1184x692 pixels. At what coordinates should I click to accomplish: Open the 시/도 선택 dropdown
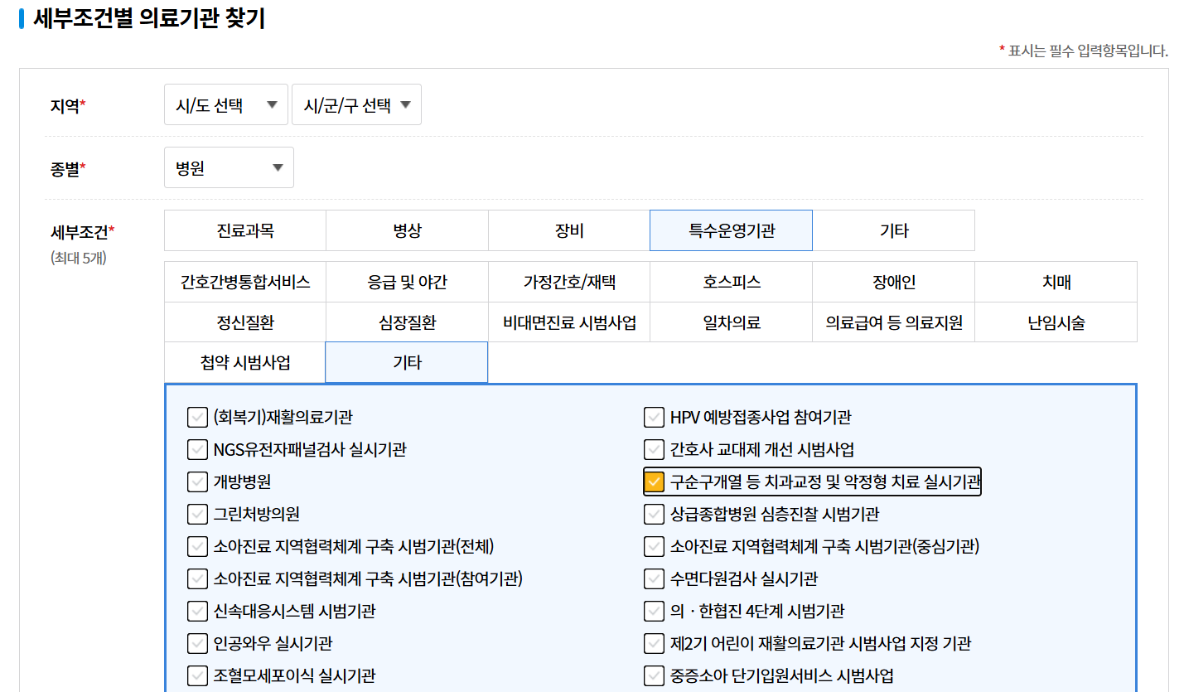225,104
